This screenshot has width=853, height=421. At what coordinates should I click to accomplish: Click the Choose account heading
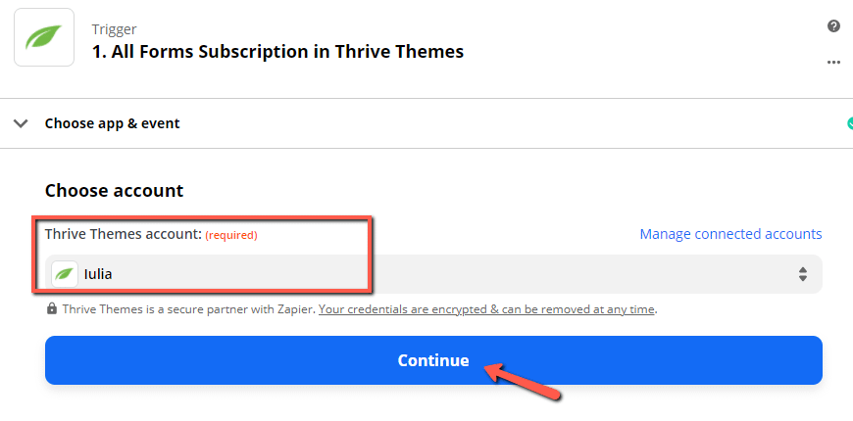[115, 191]
